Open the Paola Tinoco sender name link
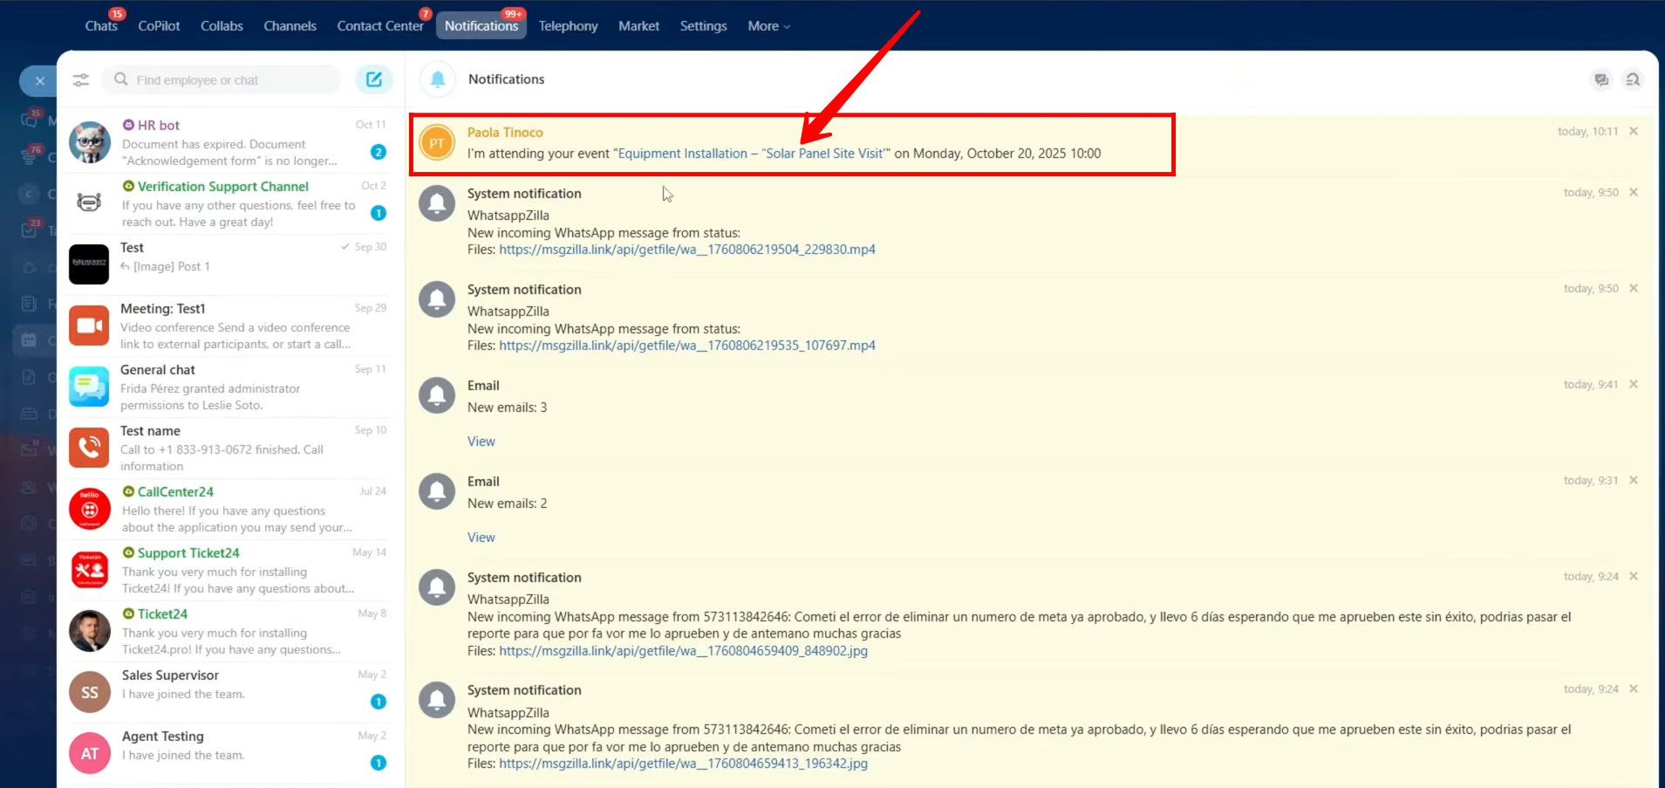Screen dimensions: 1665x788 pyautogui.click(x=505, y=133)
